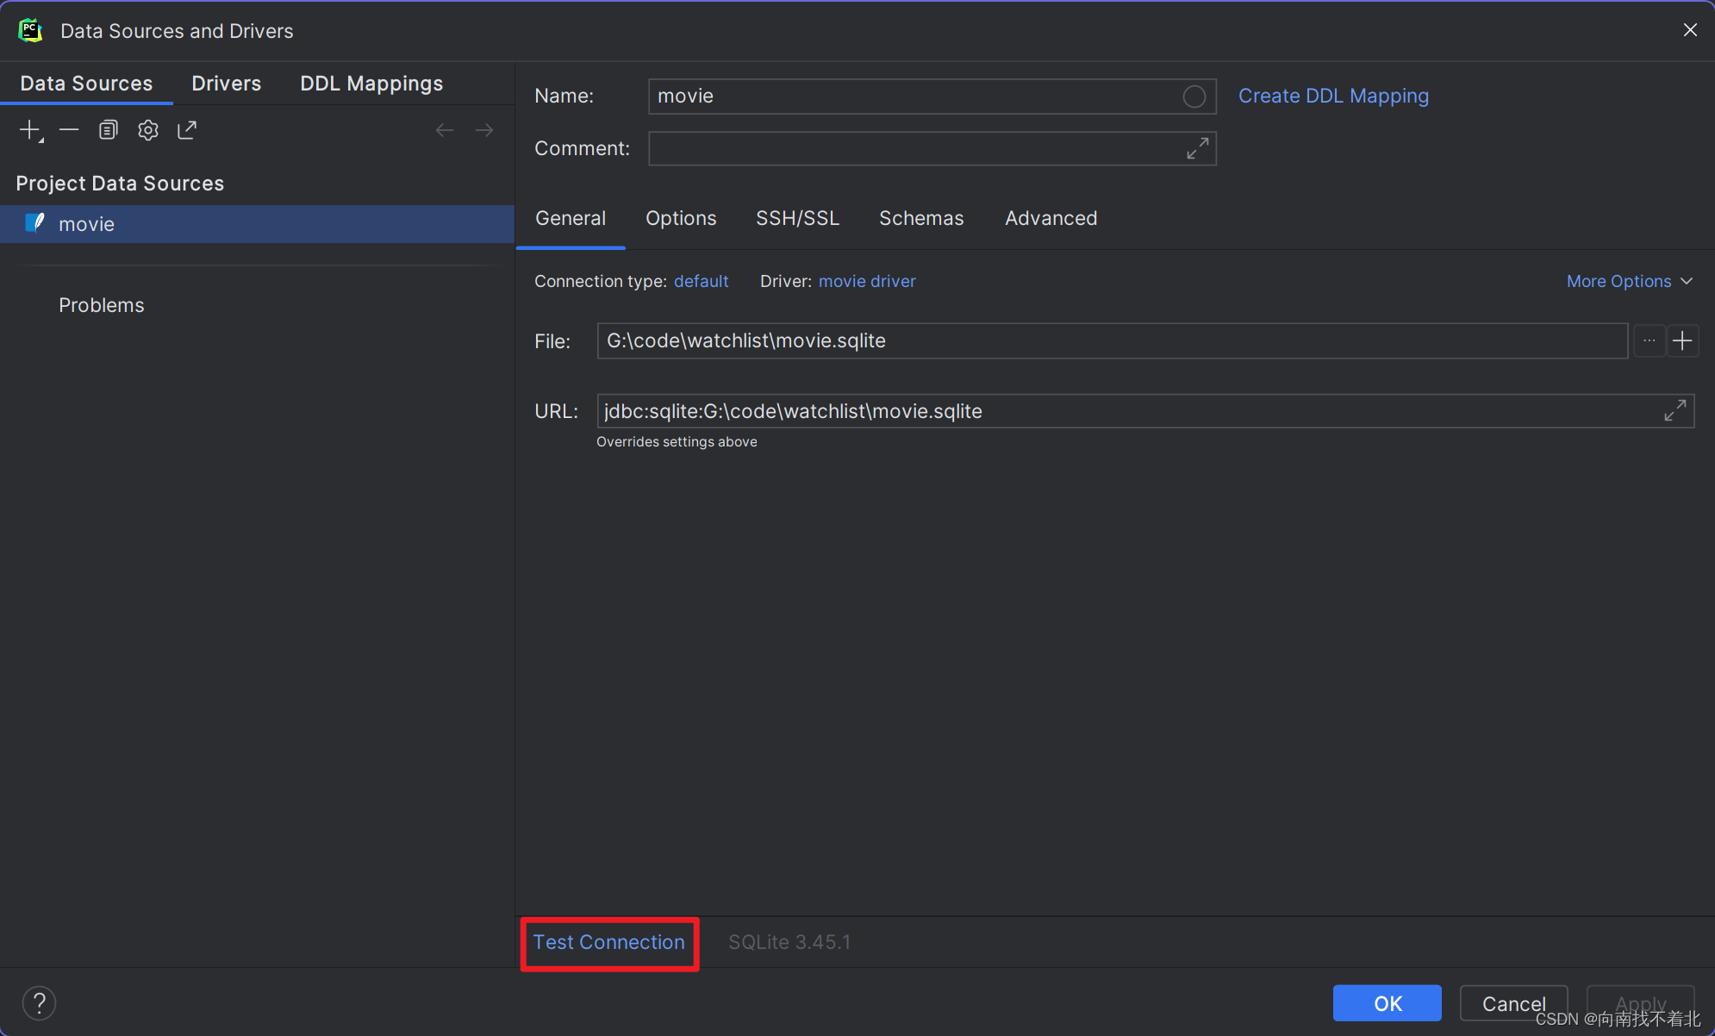Select the movie data source in the list

(x=85, y=223)
